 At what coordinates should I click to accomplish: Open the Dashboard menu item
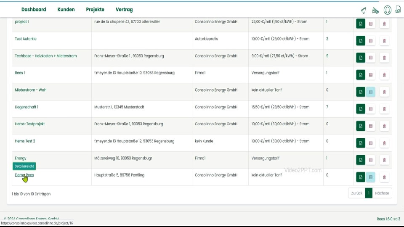(34, 10)
